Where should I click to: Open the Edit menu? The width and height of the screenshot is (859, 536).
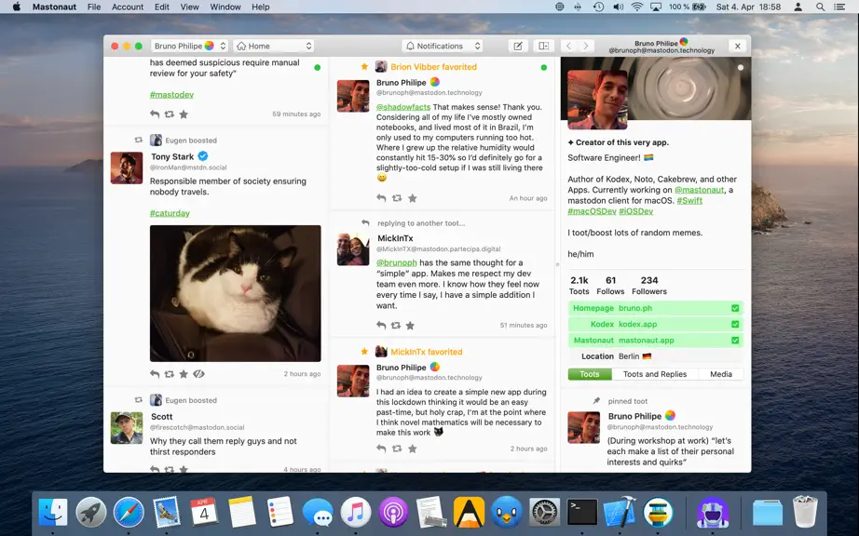[x=161, y=7]
